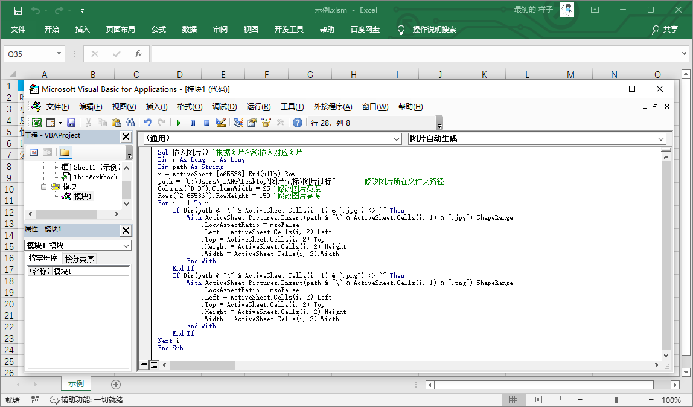The width and height of the screenshot is (693, 407).
Task: Switch to Page Layout view in status bar
Action: coord(537,400)
